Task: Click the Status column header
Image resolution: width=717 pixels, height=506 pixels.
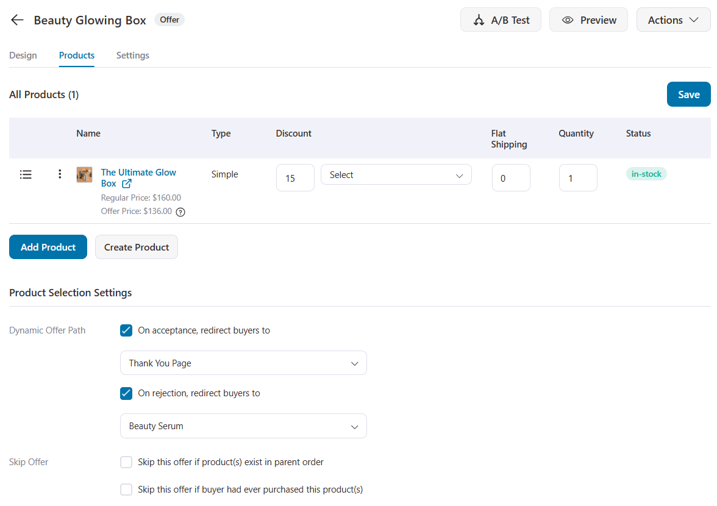Action: (638, 134)
